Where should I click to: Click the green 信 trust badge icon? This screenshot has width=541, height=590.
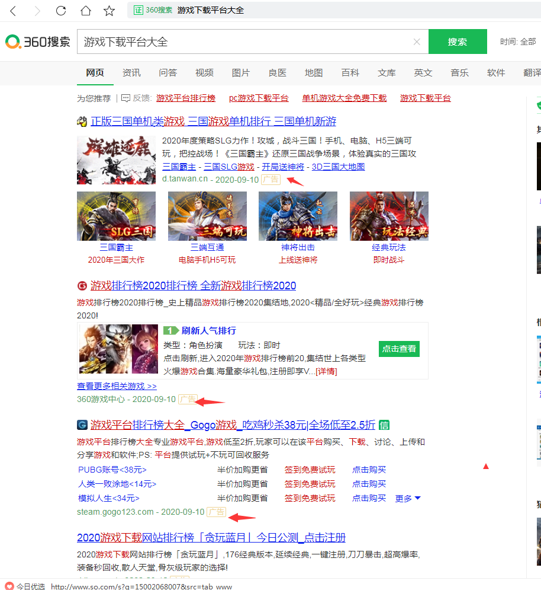tap(384, 425)
